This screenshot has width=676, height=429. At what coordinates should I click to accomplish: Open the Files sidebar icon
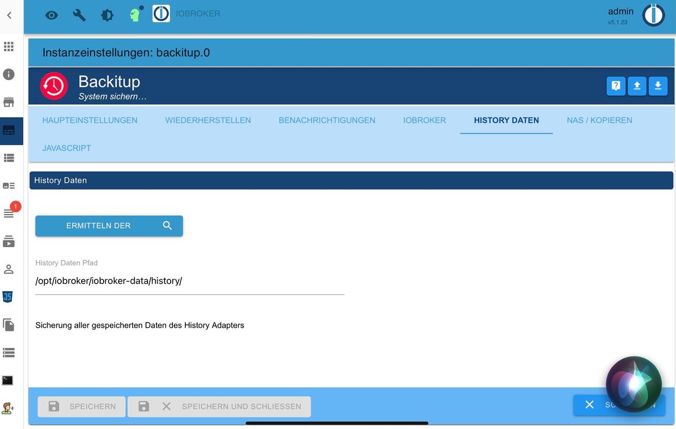[8, 325]
